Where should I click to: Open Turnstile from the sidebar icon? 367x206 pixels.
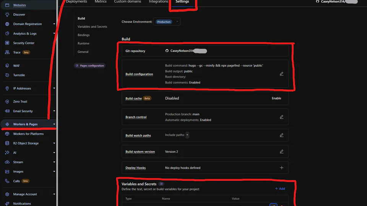point(7,75)
